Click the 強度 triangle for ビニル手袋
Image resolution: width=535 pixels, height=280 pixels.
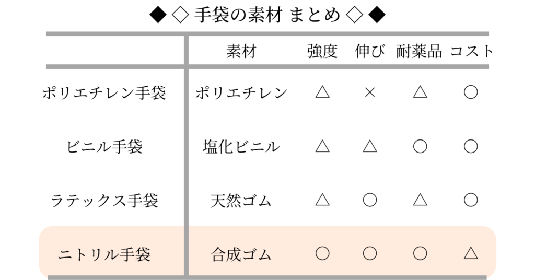tap(322, 146)
